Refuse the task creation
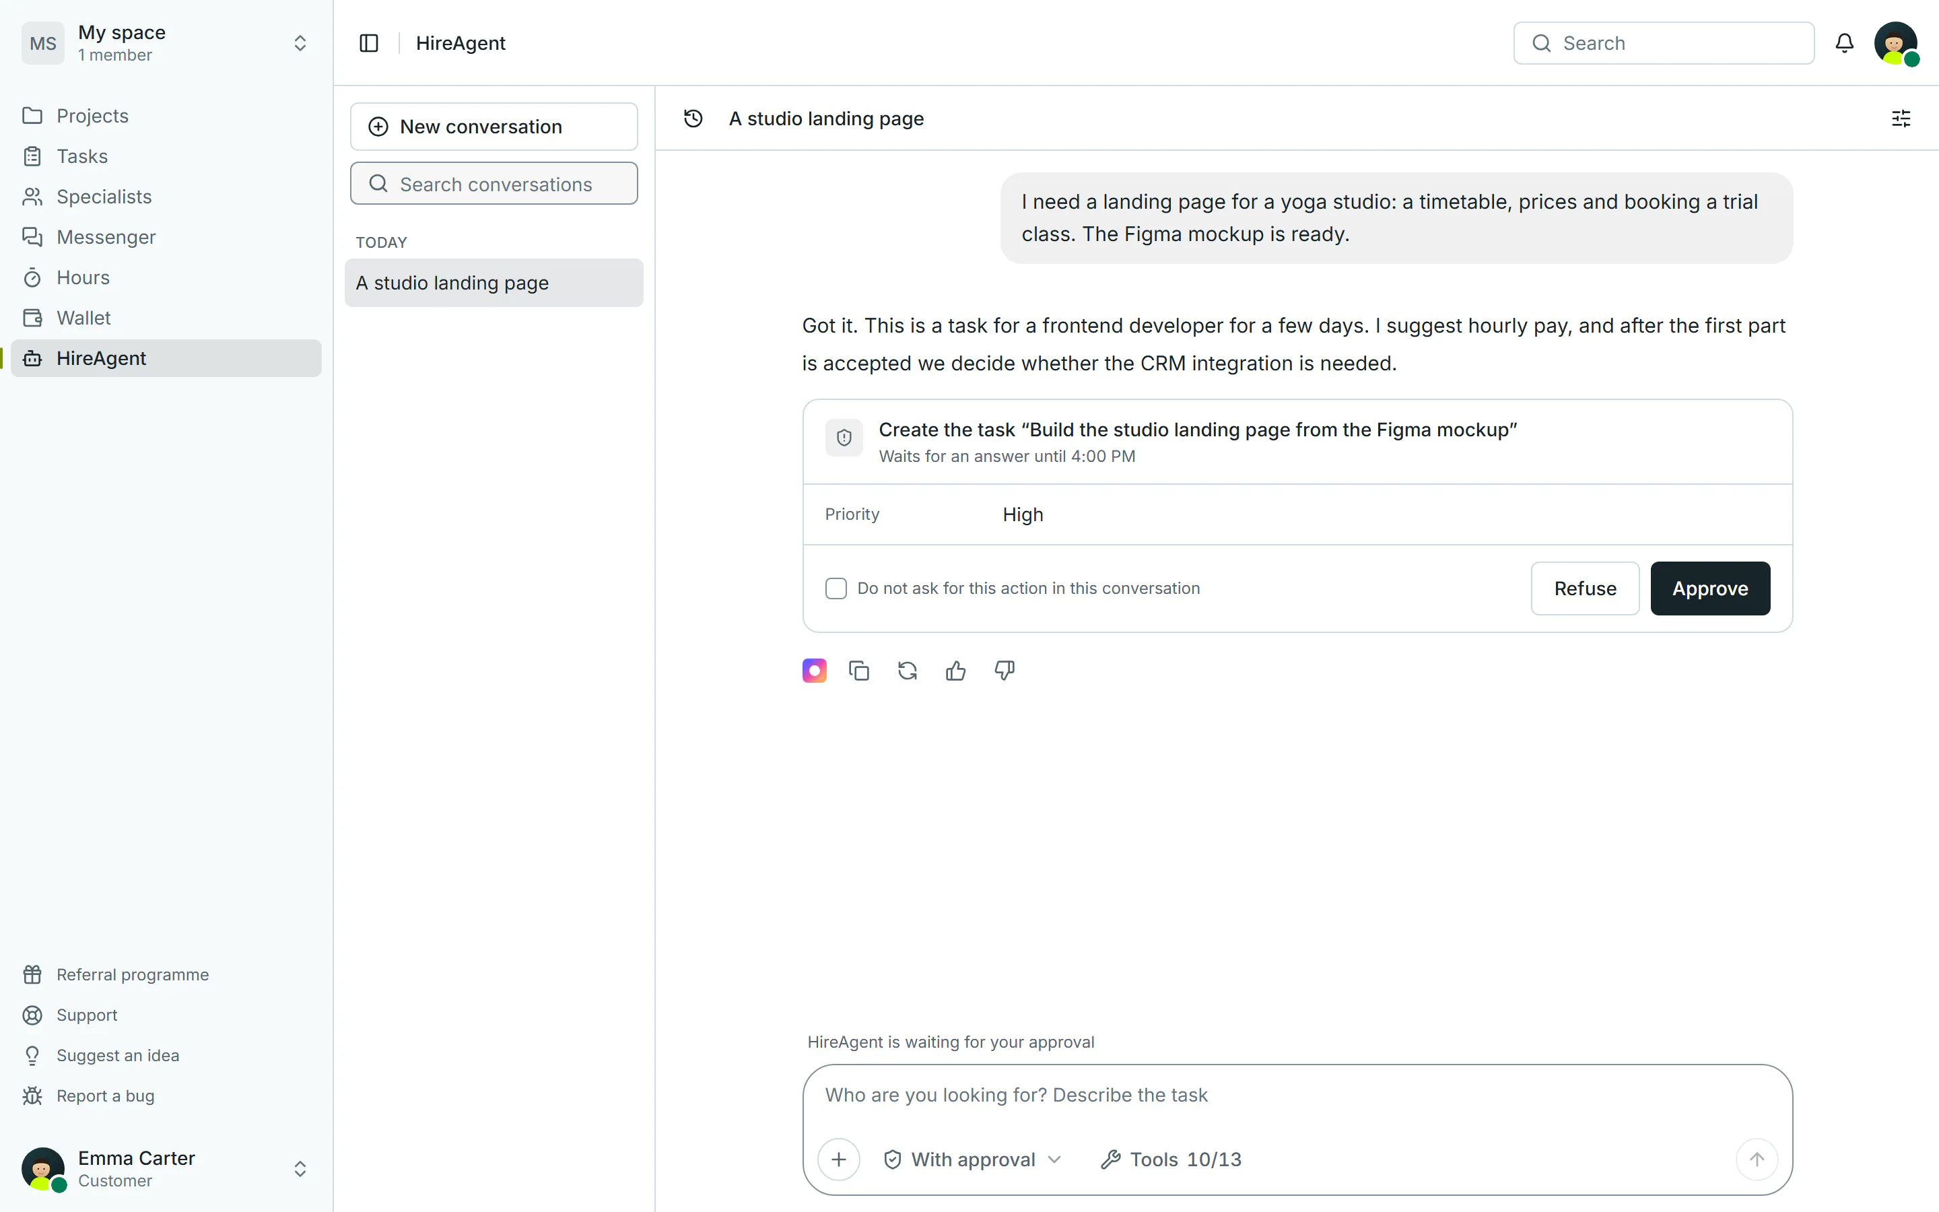1939x1212 pixels. tap(1585, 588)
